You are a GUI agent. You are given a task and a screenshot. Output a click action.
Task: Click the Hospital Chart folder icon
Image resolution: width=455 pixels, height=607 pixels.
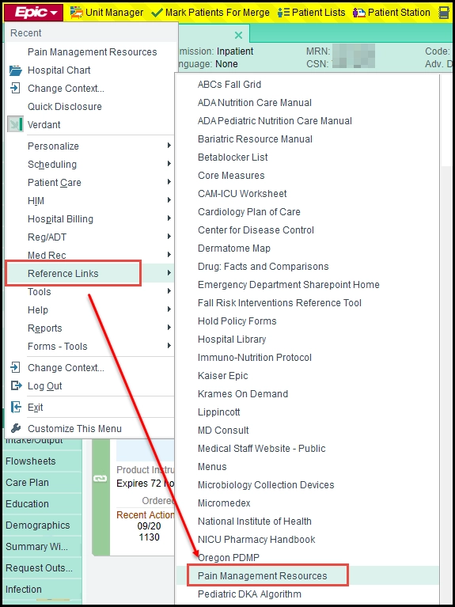click(x=16, y=70)
